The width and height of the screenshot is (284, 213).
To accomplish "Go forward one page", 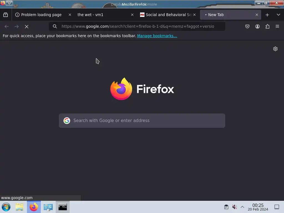I will click(x=17, y=26).
